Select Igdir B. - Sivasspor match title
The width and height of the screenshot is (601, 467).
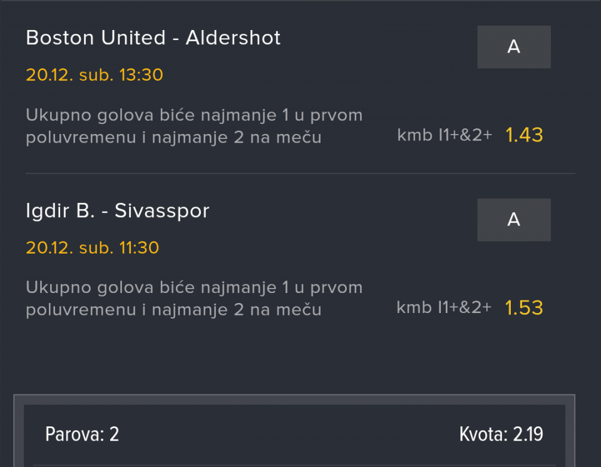(117, 210)
